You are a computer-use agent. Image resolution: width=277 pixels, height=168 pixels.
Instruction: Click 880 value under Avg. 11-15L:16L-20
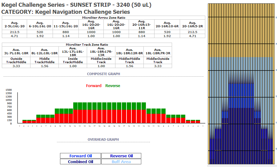coord(66,32)
